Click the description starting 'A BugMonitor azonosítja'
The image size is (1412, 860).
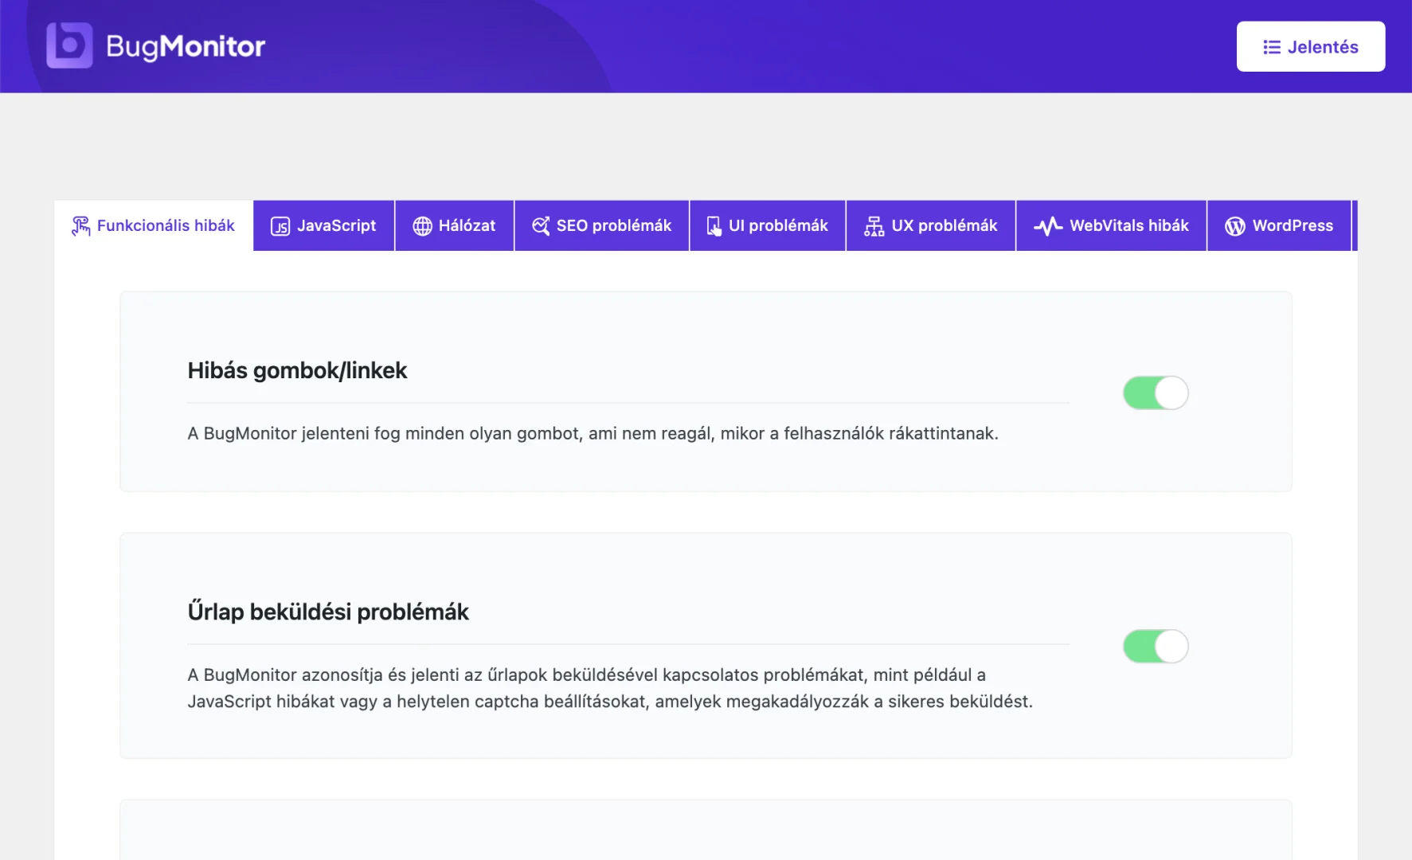tap(610, 688)
